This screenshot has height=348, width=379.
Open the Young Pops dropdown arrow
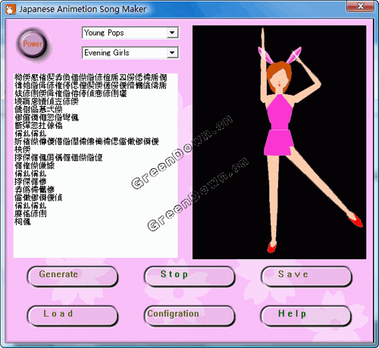point(172,33)
